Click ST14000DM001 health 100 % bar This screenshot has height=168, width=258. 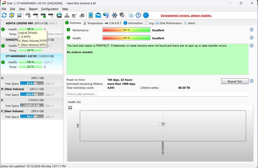[30, 62]
